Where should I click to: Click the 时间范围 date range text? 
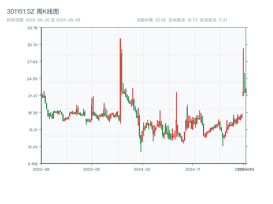43,20
